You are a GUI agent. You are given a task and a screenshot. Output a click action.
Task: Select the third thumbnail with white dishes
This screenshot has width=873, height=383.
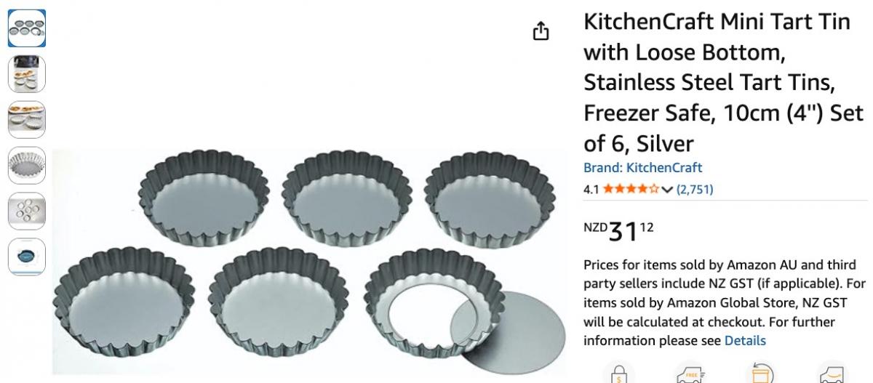(x=26, y=119)
